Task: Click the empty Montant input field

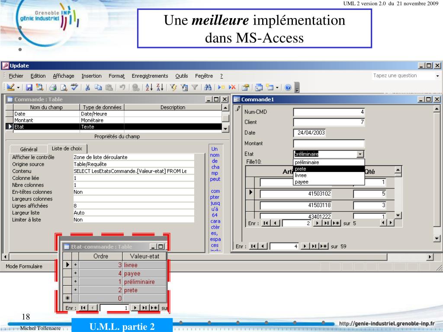Action: pos(329,144)
